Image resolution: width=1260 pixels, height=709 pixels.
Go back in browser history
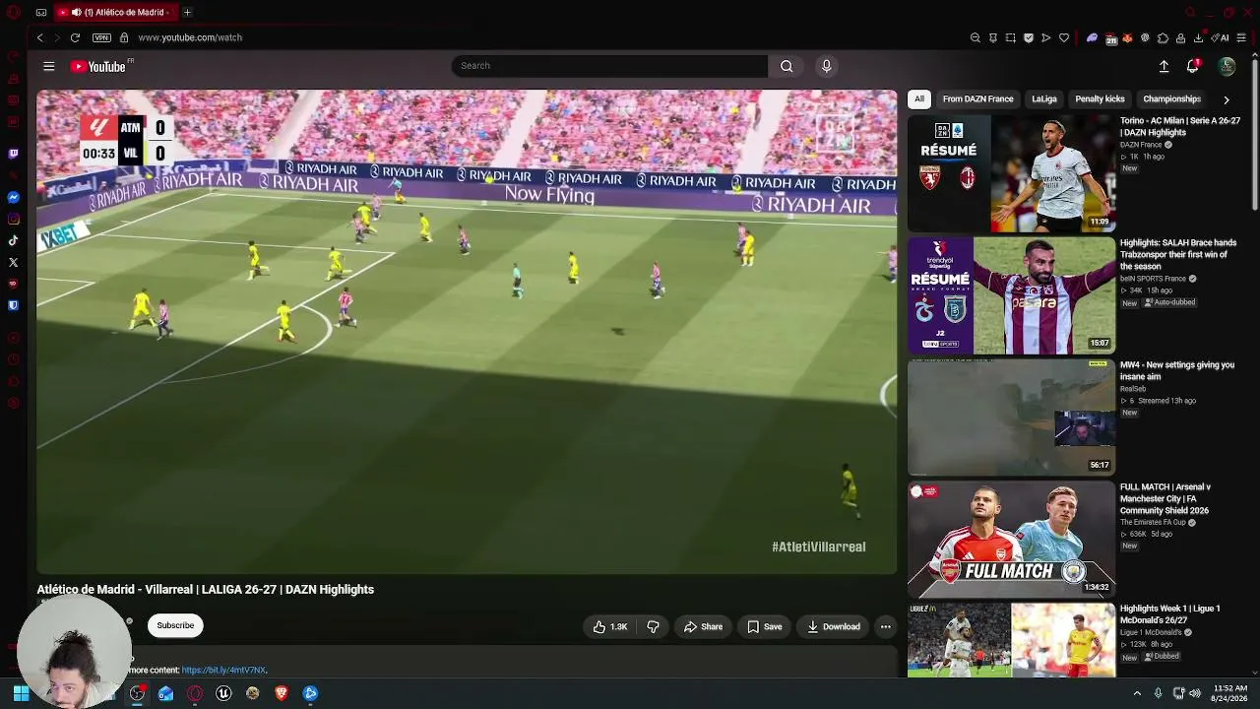coord(39,37)
